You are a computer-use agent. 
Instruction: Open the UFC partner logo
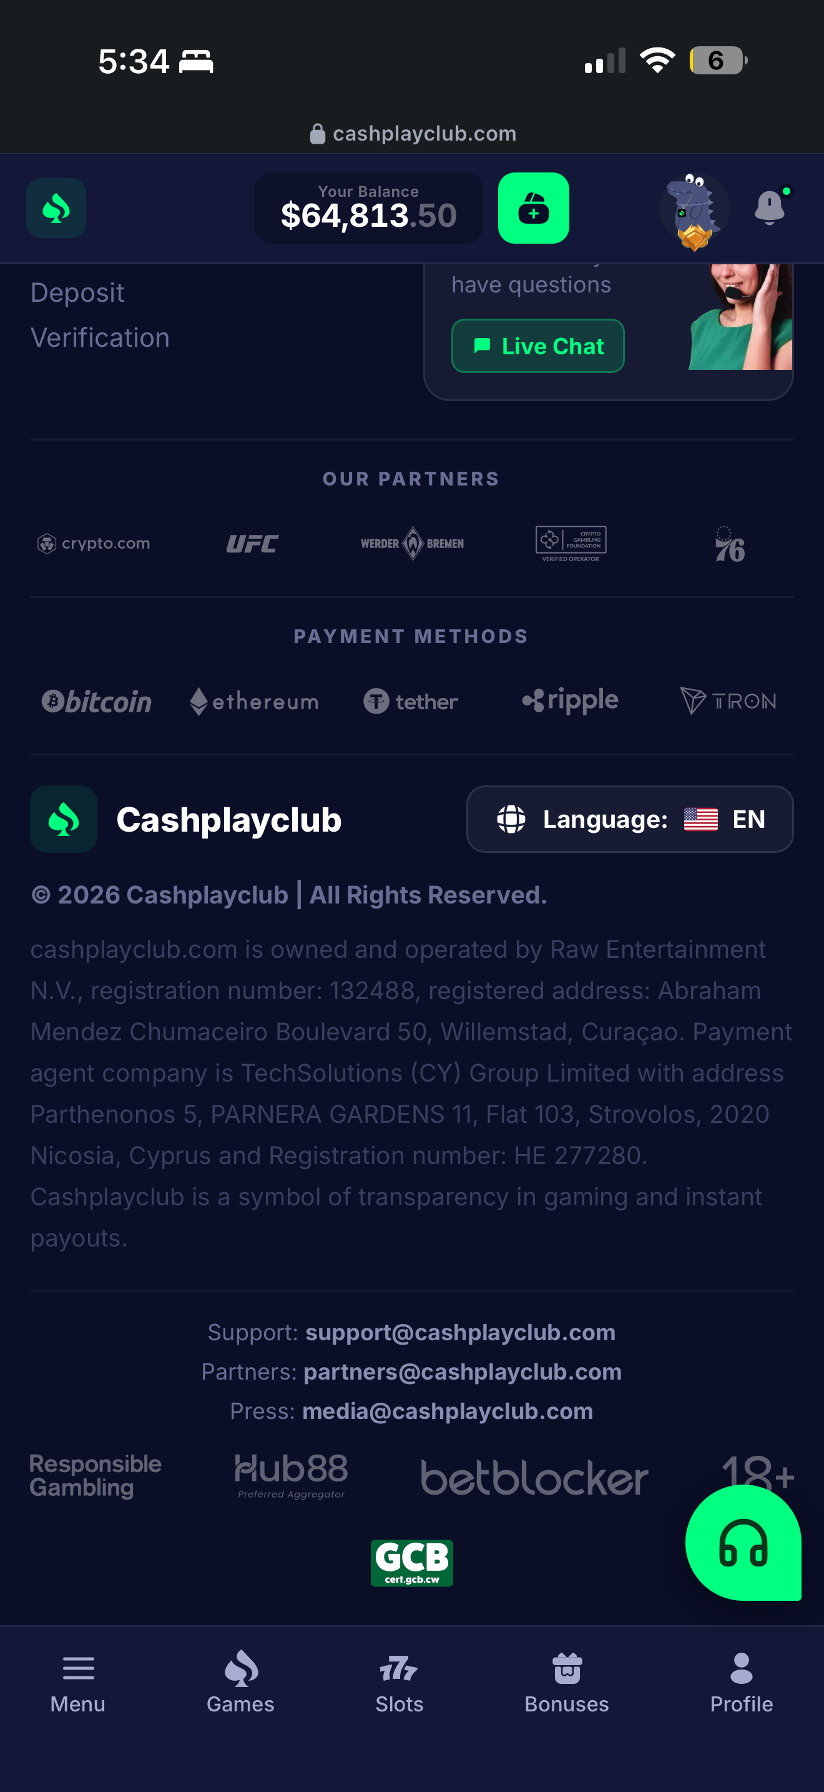tap(252, 544)
